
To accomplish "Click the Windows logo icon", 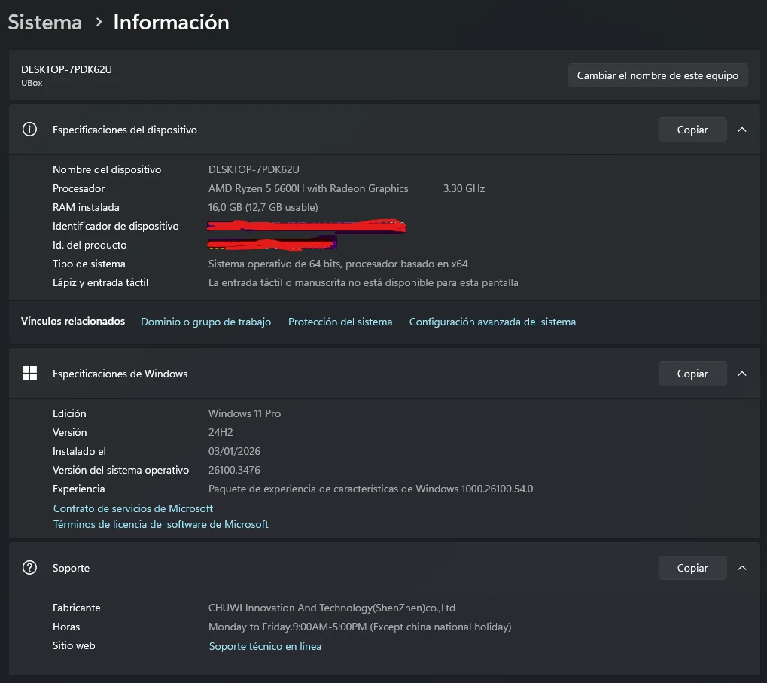I will (29, 374).
